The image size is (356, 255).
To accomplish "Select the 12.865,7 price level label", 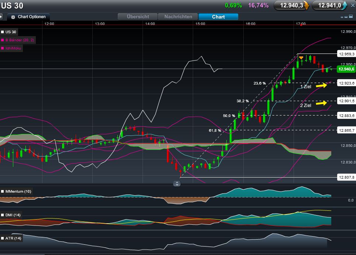I will tap(346, 130).
